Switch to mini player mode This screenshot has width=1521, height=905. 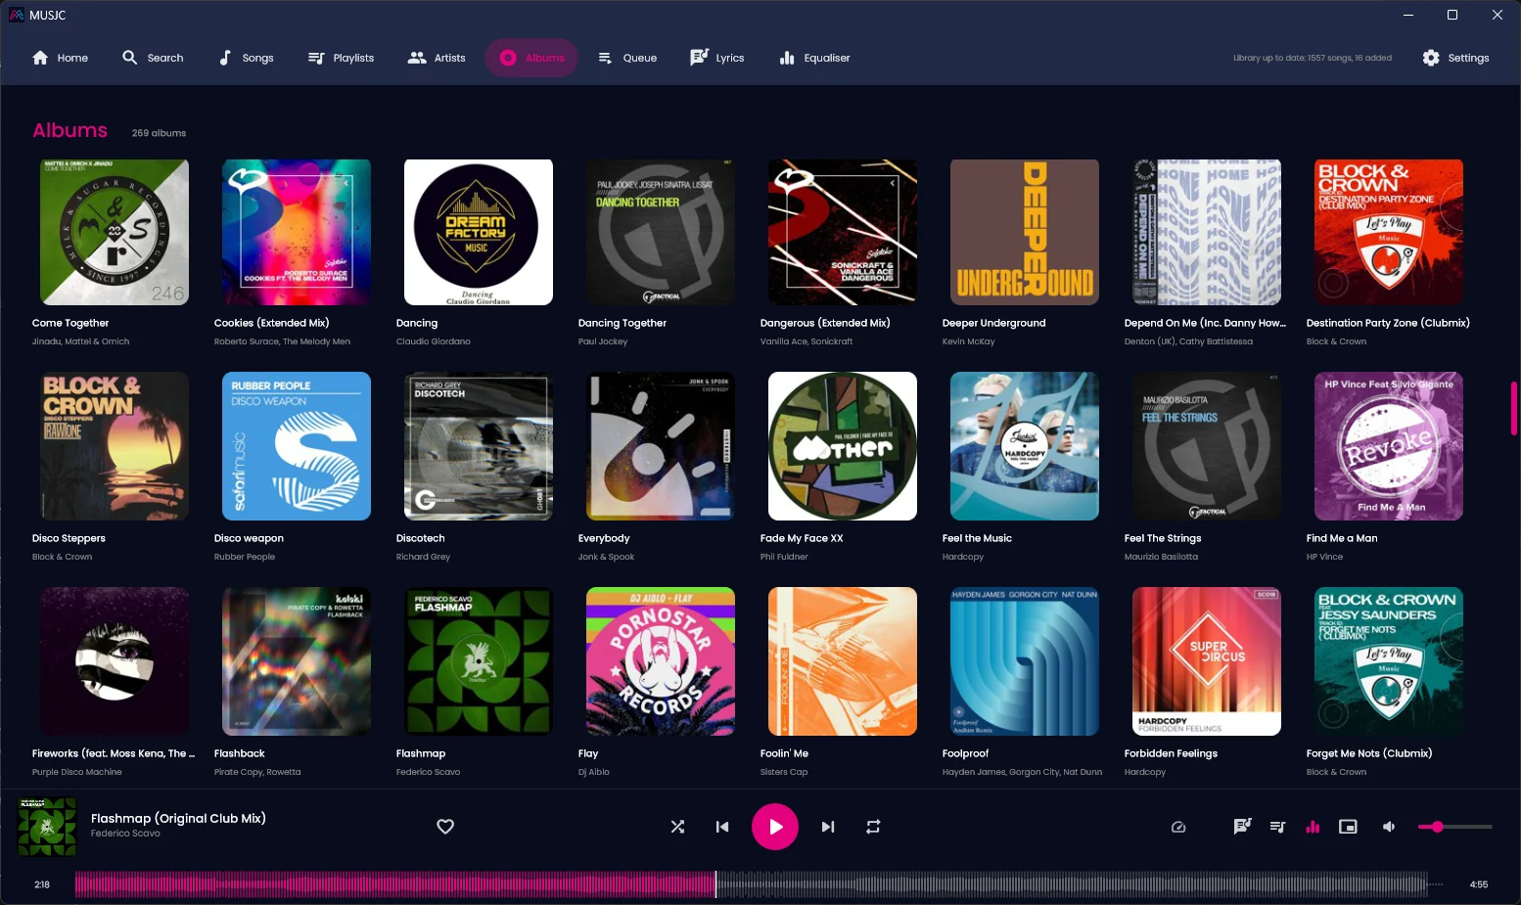1348,827
